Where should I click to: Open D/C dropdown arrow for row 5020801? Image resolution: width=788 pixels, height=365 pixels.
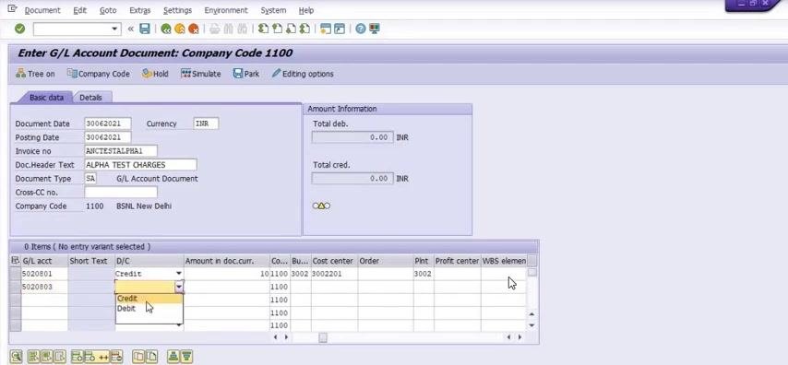coord(179,274)
